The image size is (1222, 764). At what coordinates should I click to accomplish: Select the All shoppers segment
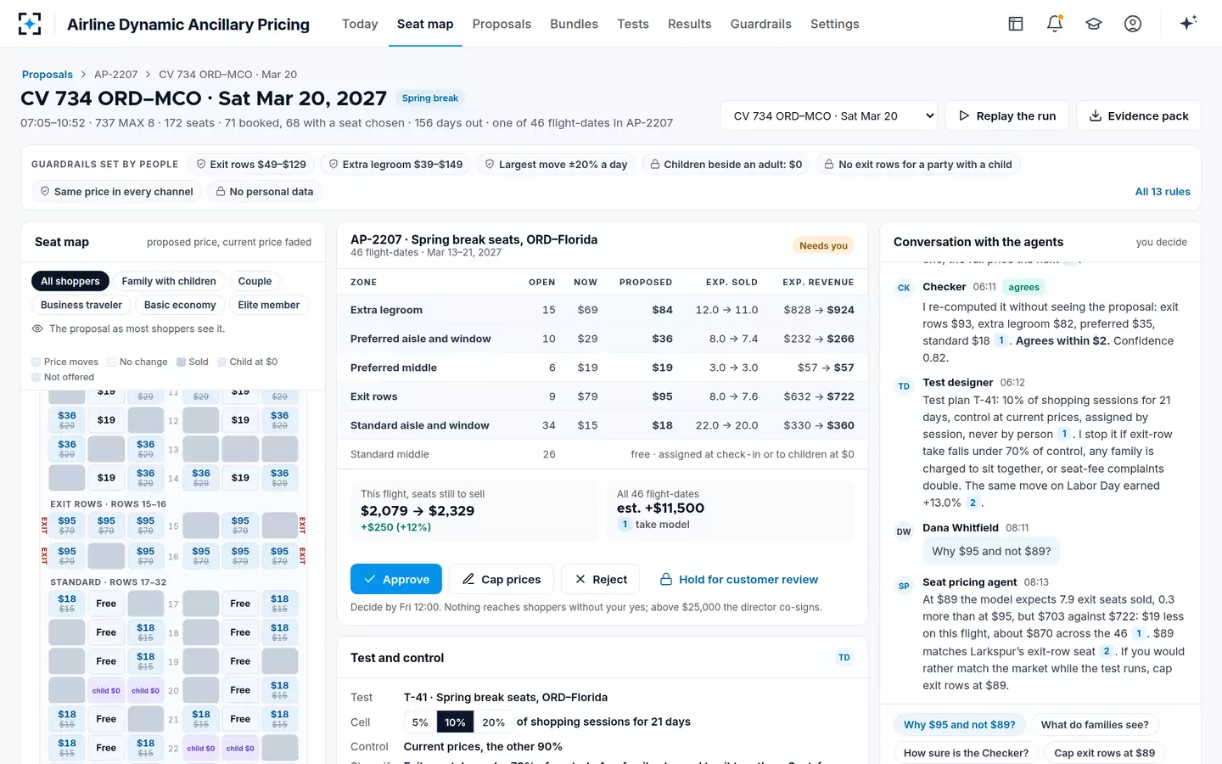coord(70,281)
